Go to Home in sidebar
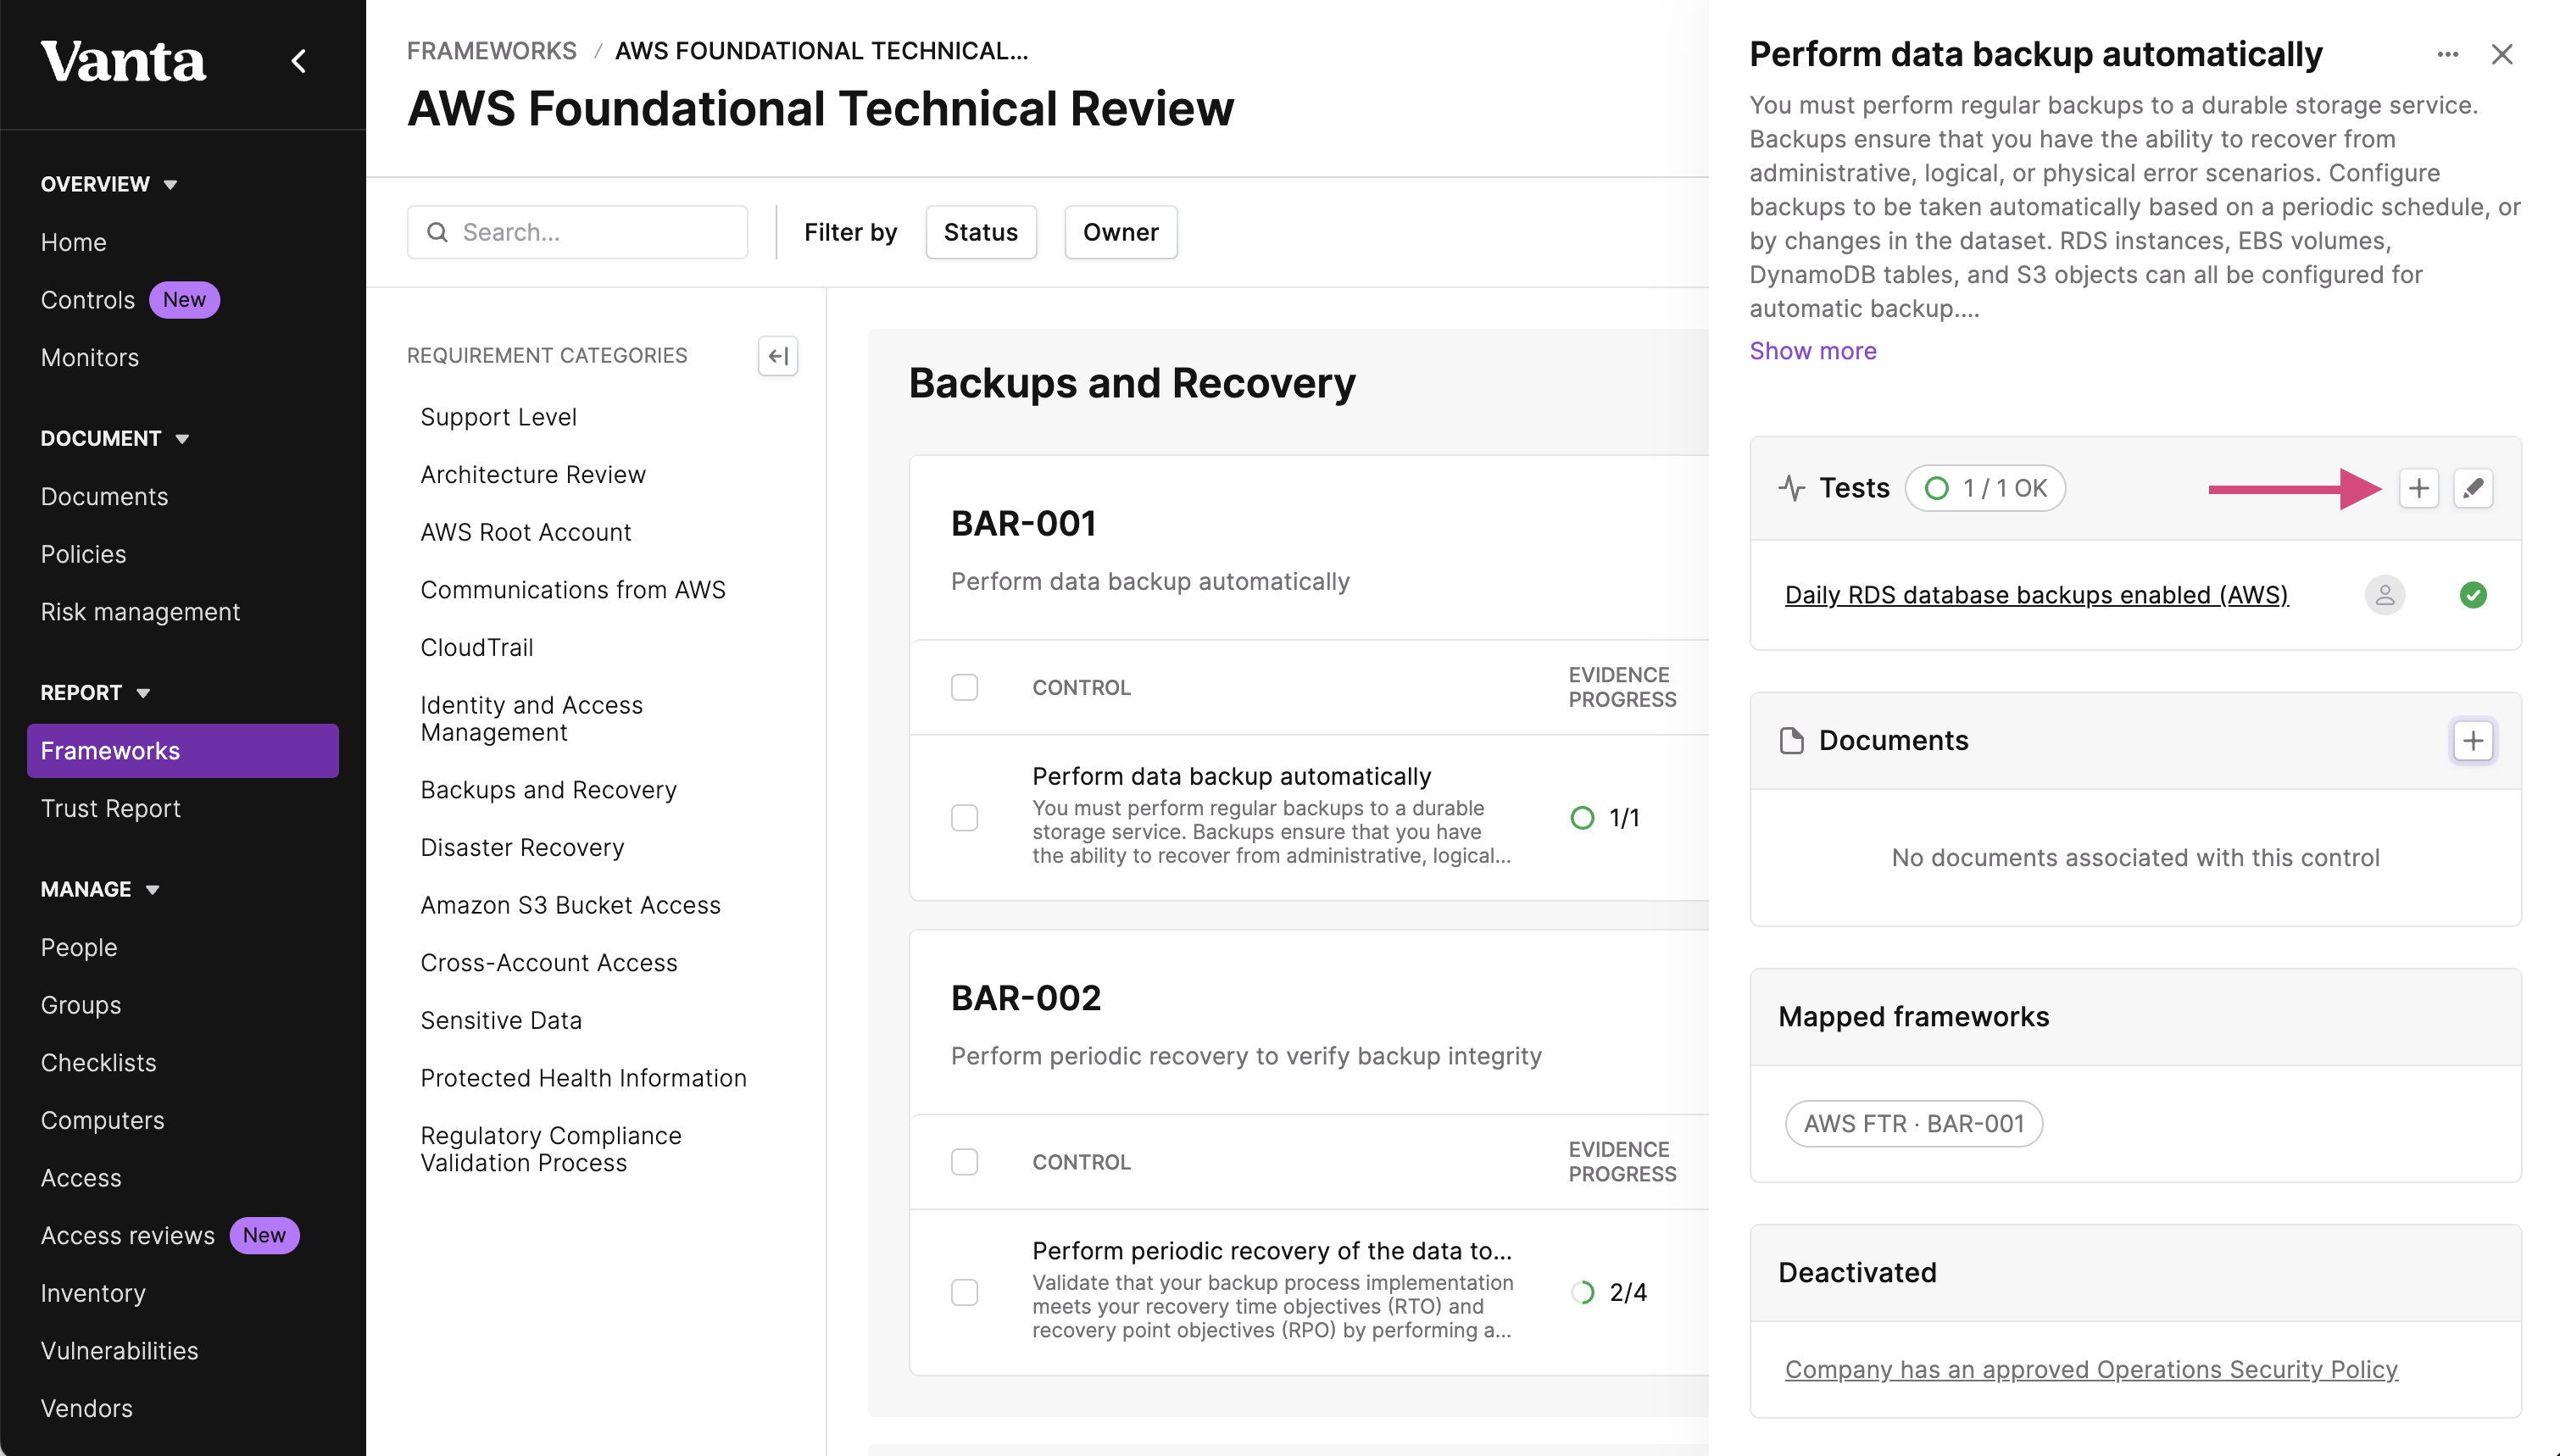 [73, 242]
